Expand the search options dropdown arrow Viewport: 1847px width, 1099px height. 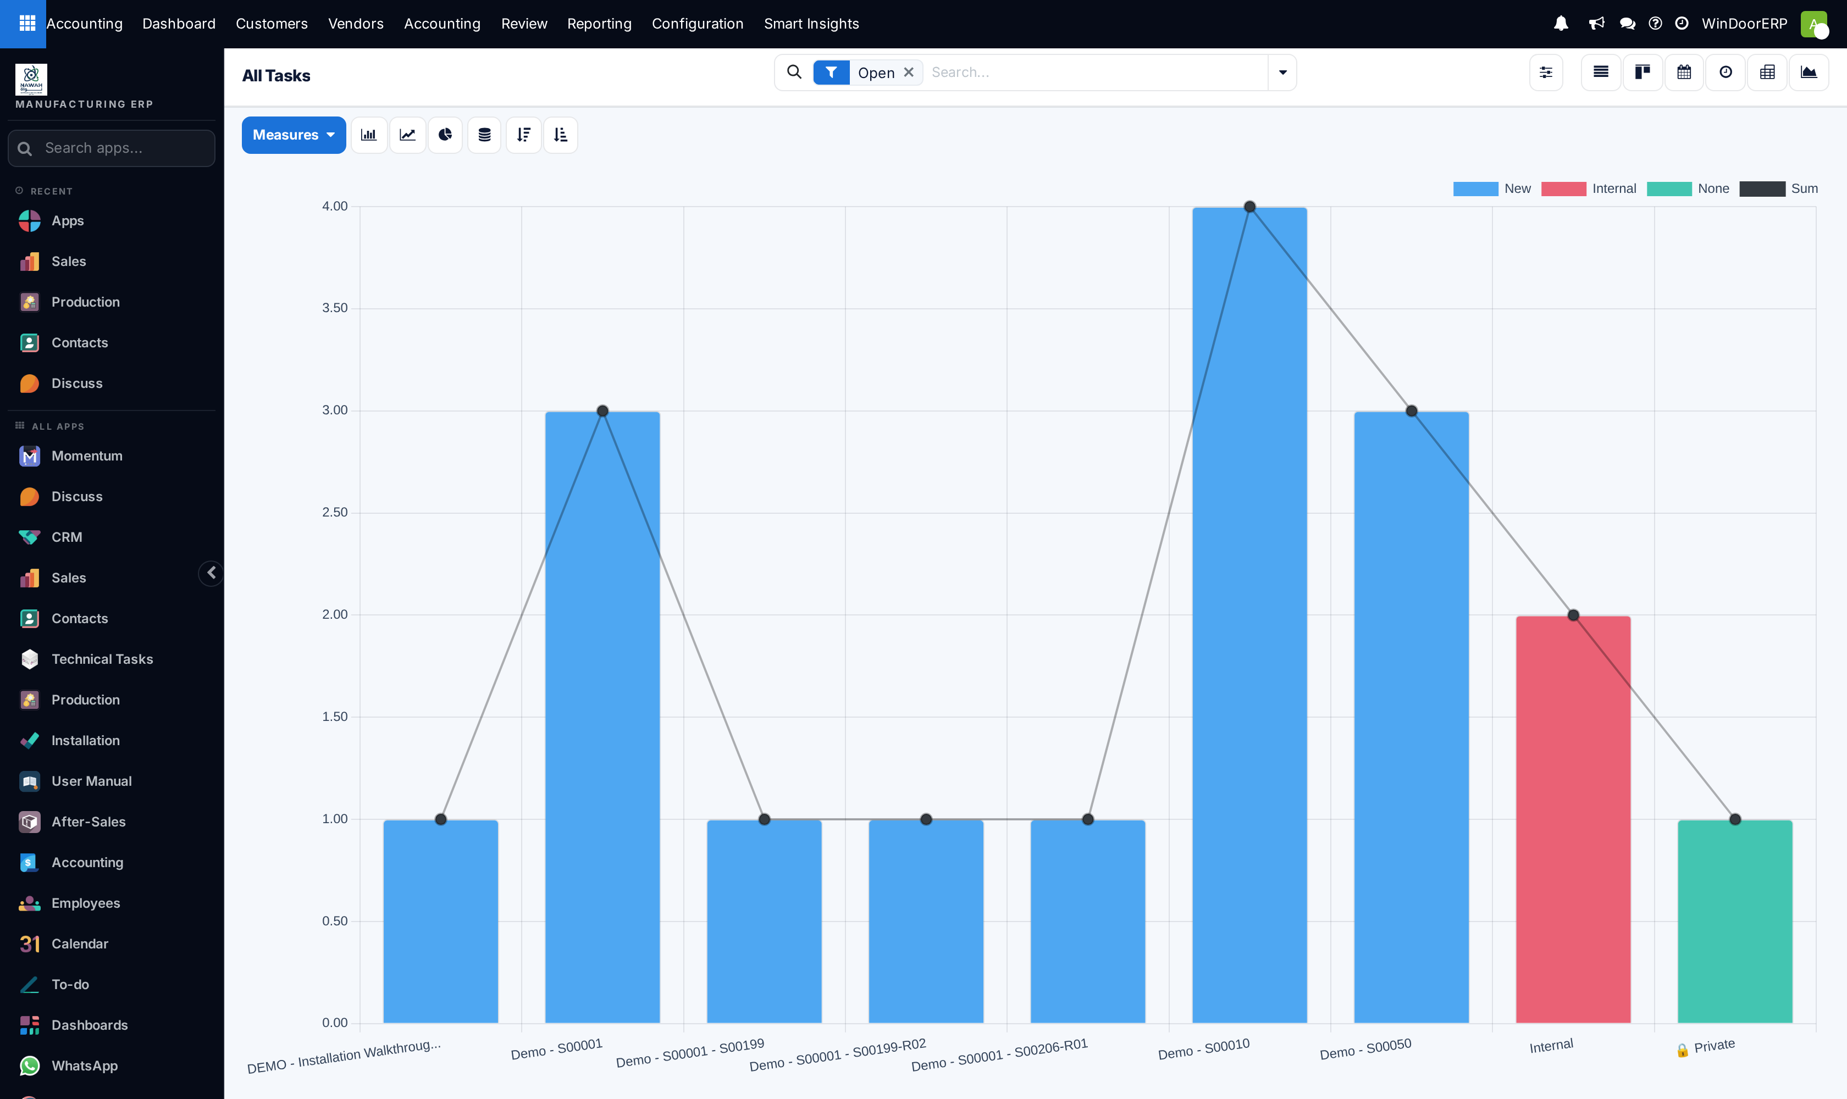click(1282, 73)
